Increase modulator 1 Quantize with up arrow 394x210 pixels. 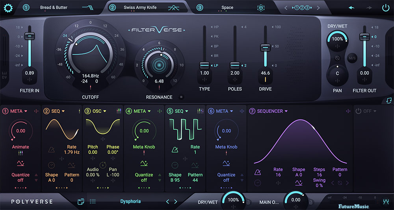[36, 175]
